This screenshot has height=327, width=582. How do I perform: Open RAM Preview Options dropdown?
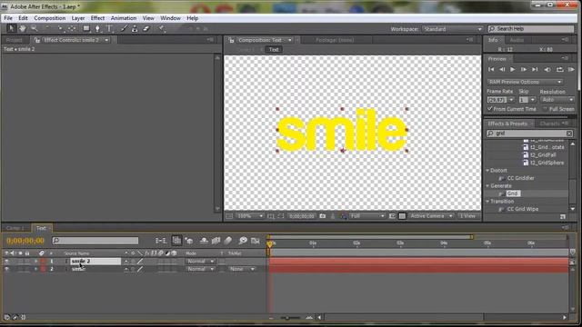point(525,82)
